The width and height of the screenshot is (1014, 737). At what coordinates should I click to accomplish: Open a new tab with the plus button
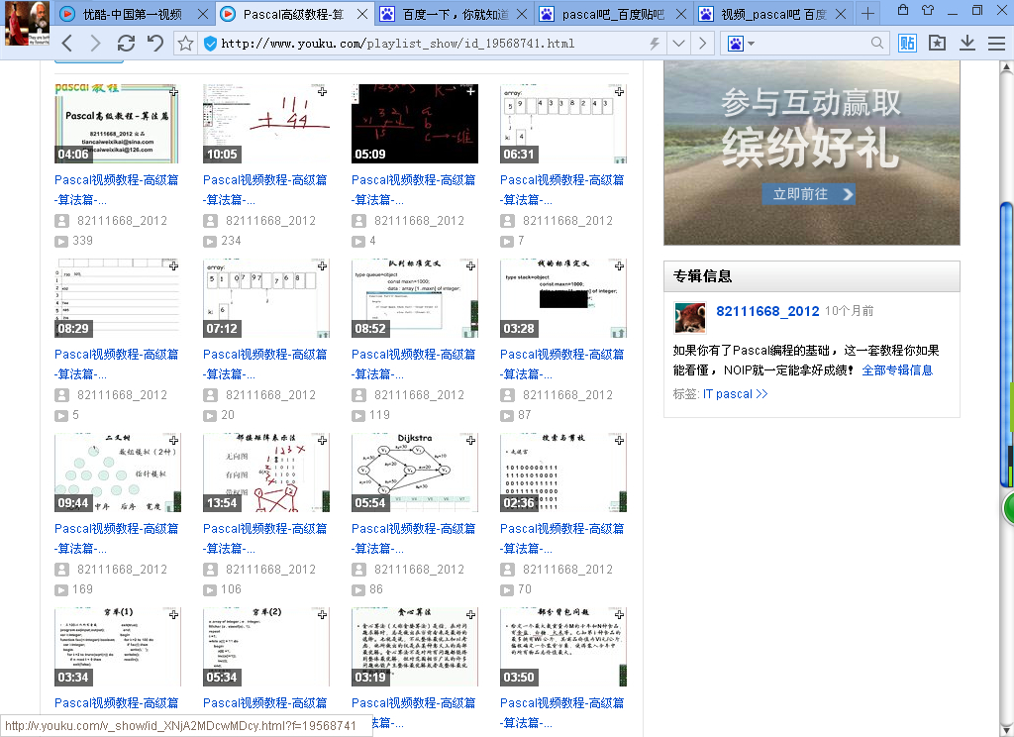pos(867,13)
